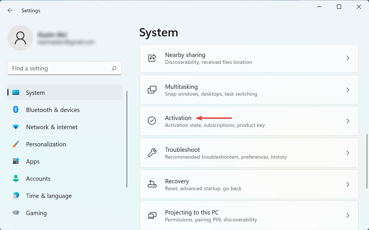Image resolution: width=369 pixels, height=230 pixels.
Task: Click the paintbrush icon for Personalization
Action: pos(15,144)
